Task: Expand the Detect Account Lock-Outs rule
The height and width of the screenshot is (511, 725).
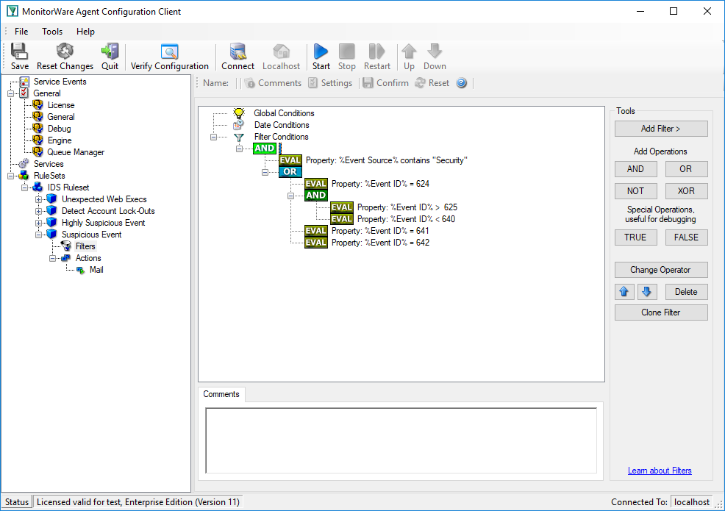Action: (x=39, y=211)
